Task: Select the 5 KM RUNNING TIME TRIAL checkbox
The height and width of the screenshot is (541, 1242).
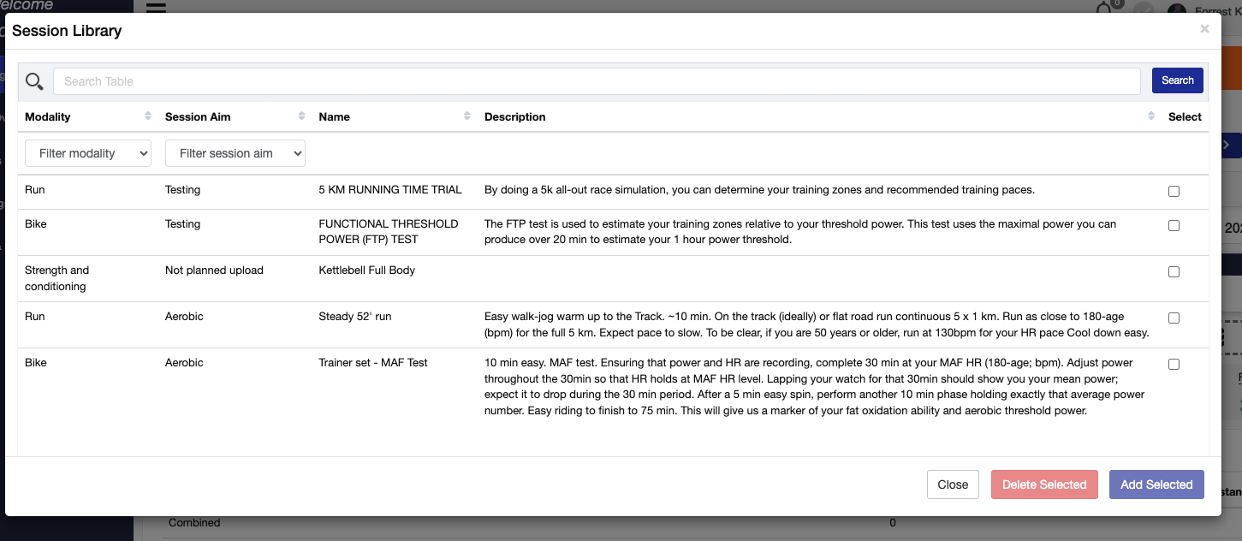Action: pyautogui.click(x=1174, y=191)
